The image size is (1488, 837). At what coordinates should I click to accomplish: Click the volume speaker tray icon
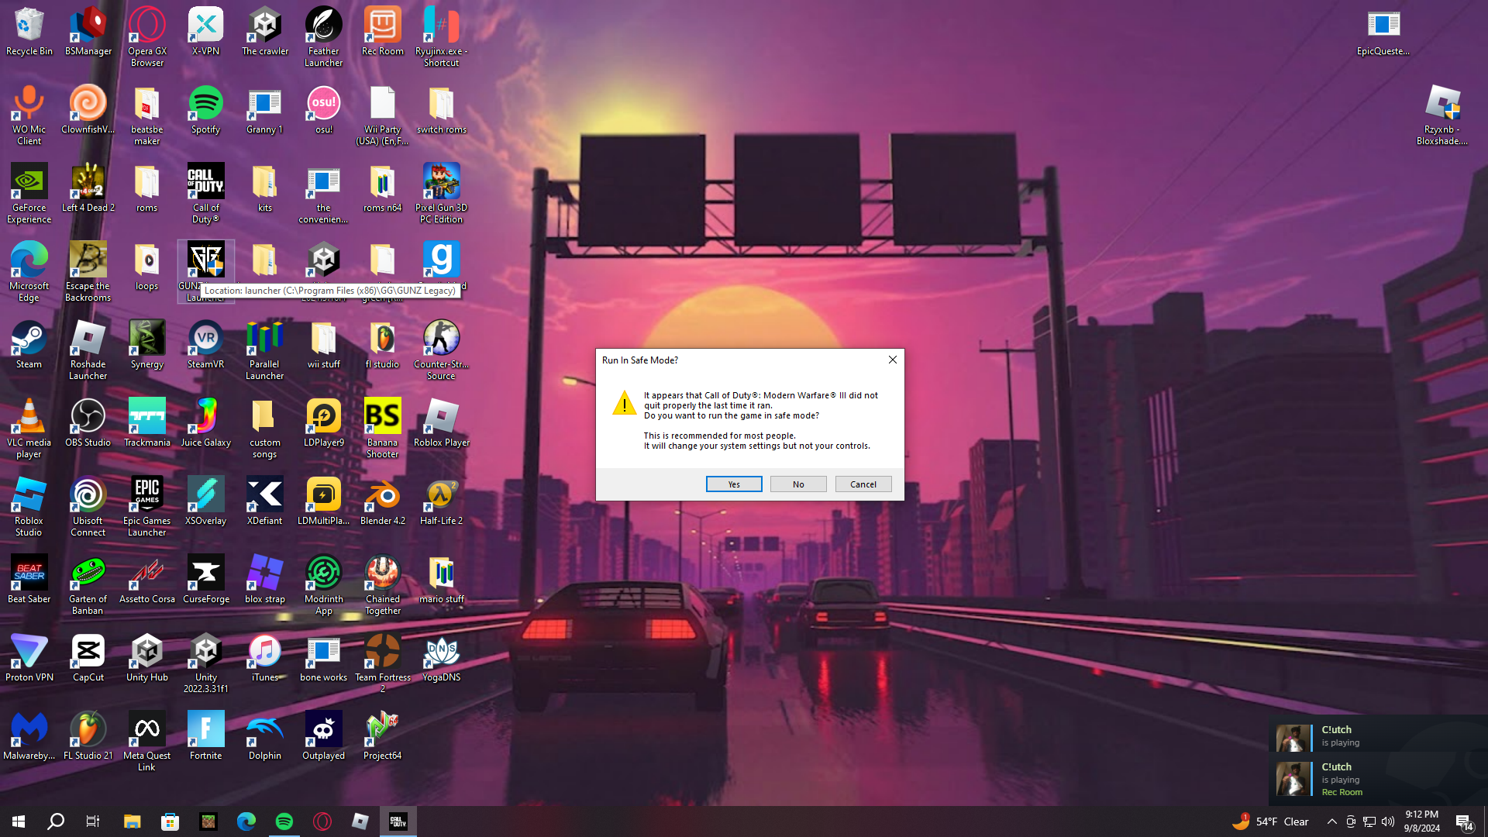point(1388,821)
